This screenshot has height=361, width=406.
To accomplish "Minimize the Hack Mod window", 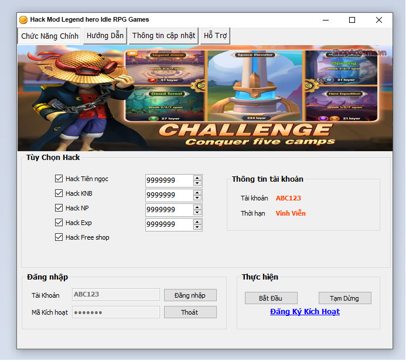I will [326, 20].
